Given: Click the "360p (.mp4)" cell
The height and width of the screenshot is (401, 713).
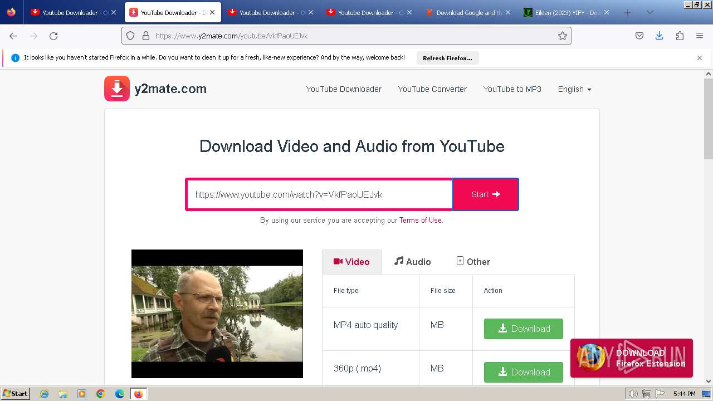Looking at the screenshot, I should click(x=370, y=368).
